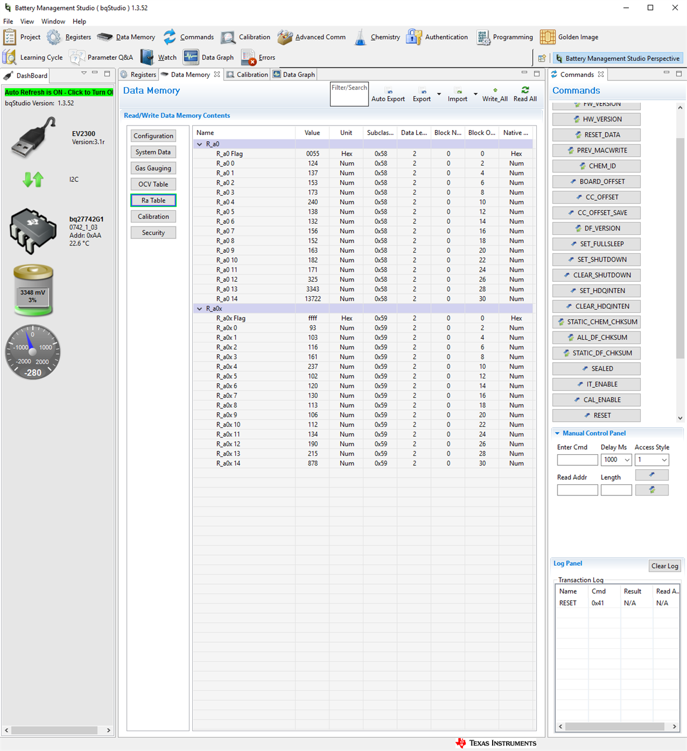The width and height of the screenshot is (687, 751).
Task: Collapse the Manual Control Panel section
Action: point(557,433)
